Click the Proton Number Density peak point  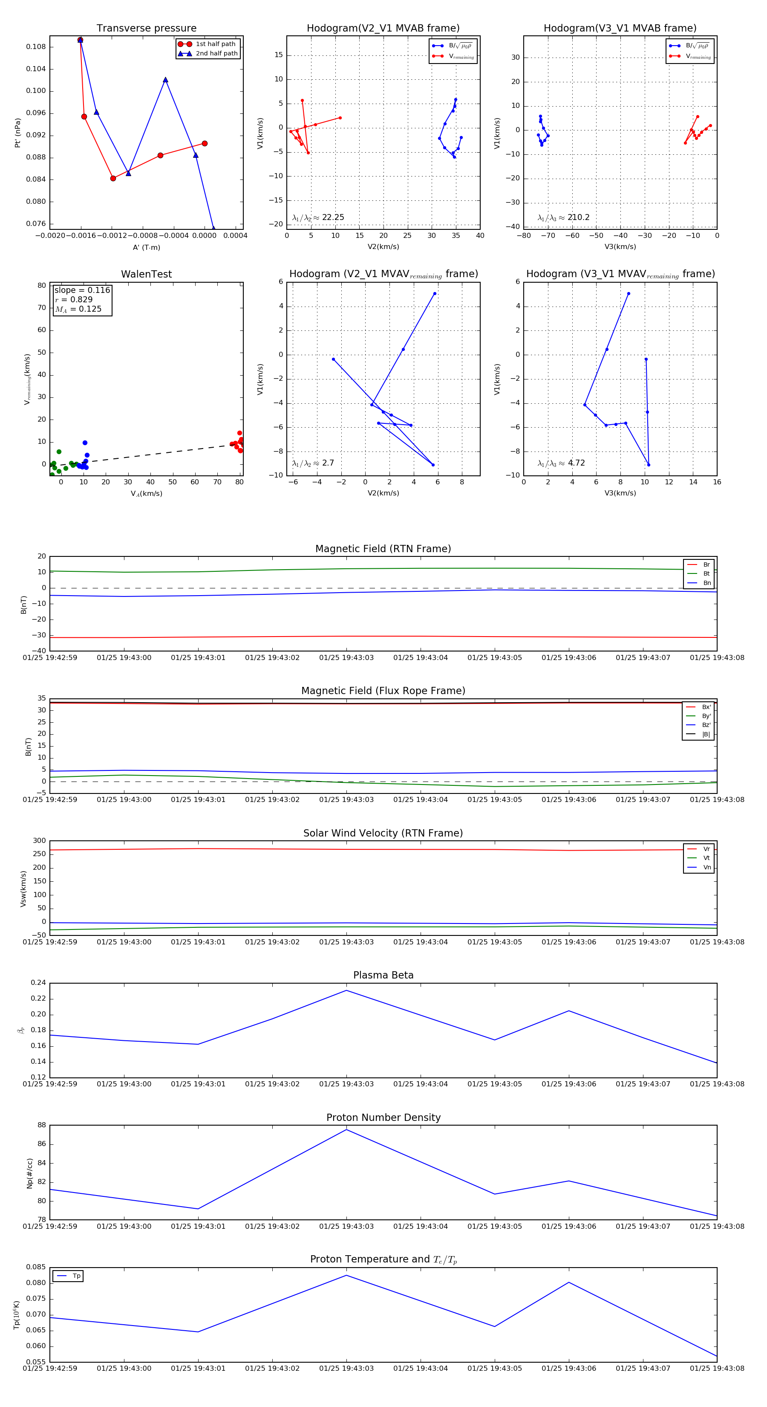[x=346, y=1129]
